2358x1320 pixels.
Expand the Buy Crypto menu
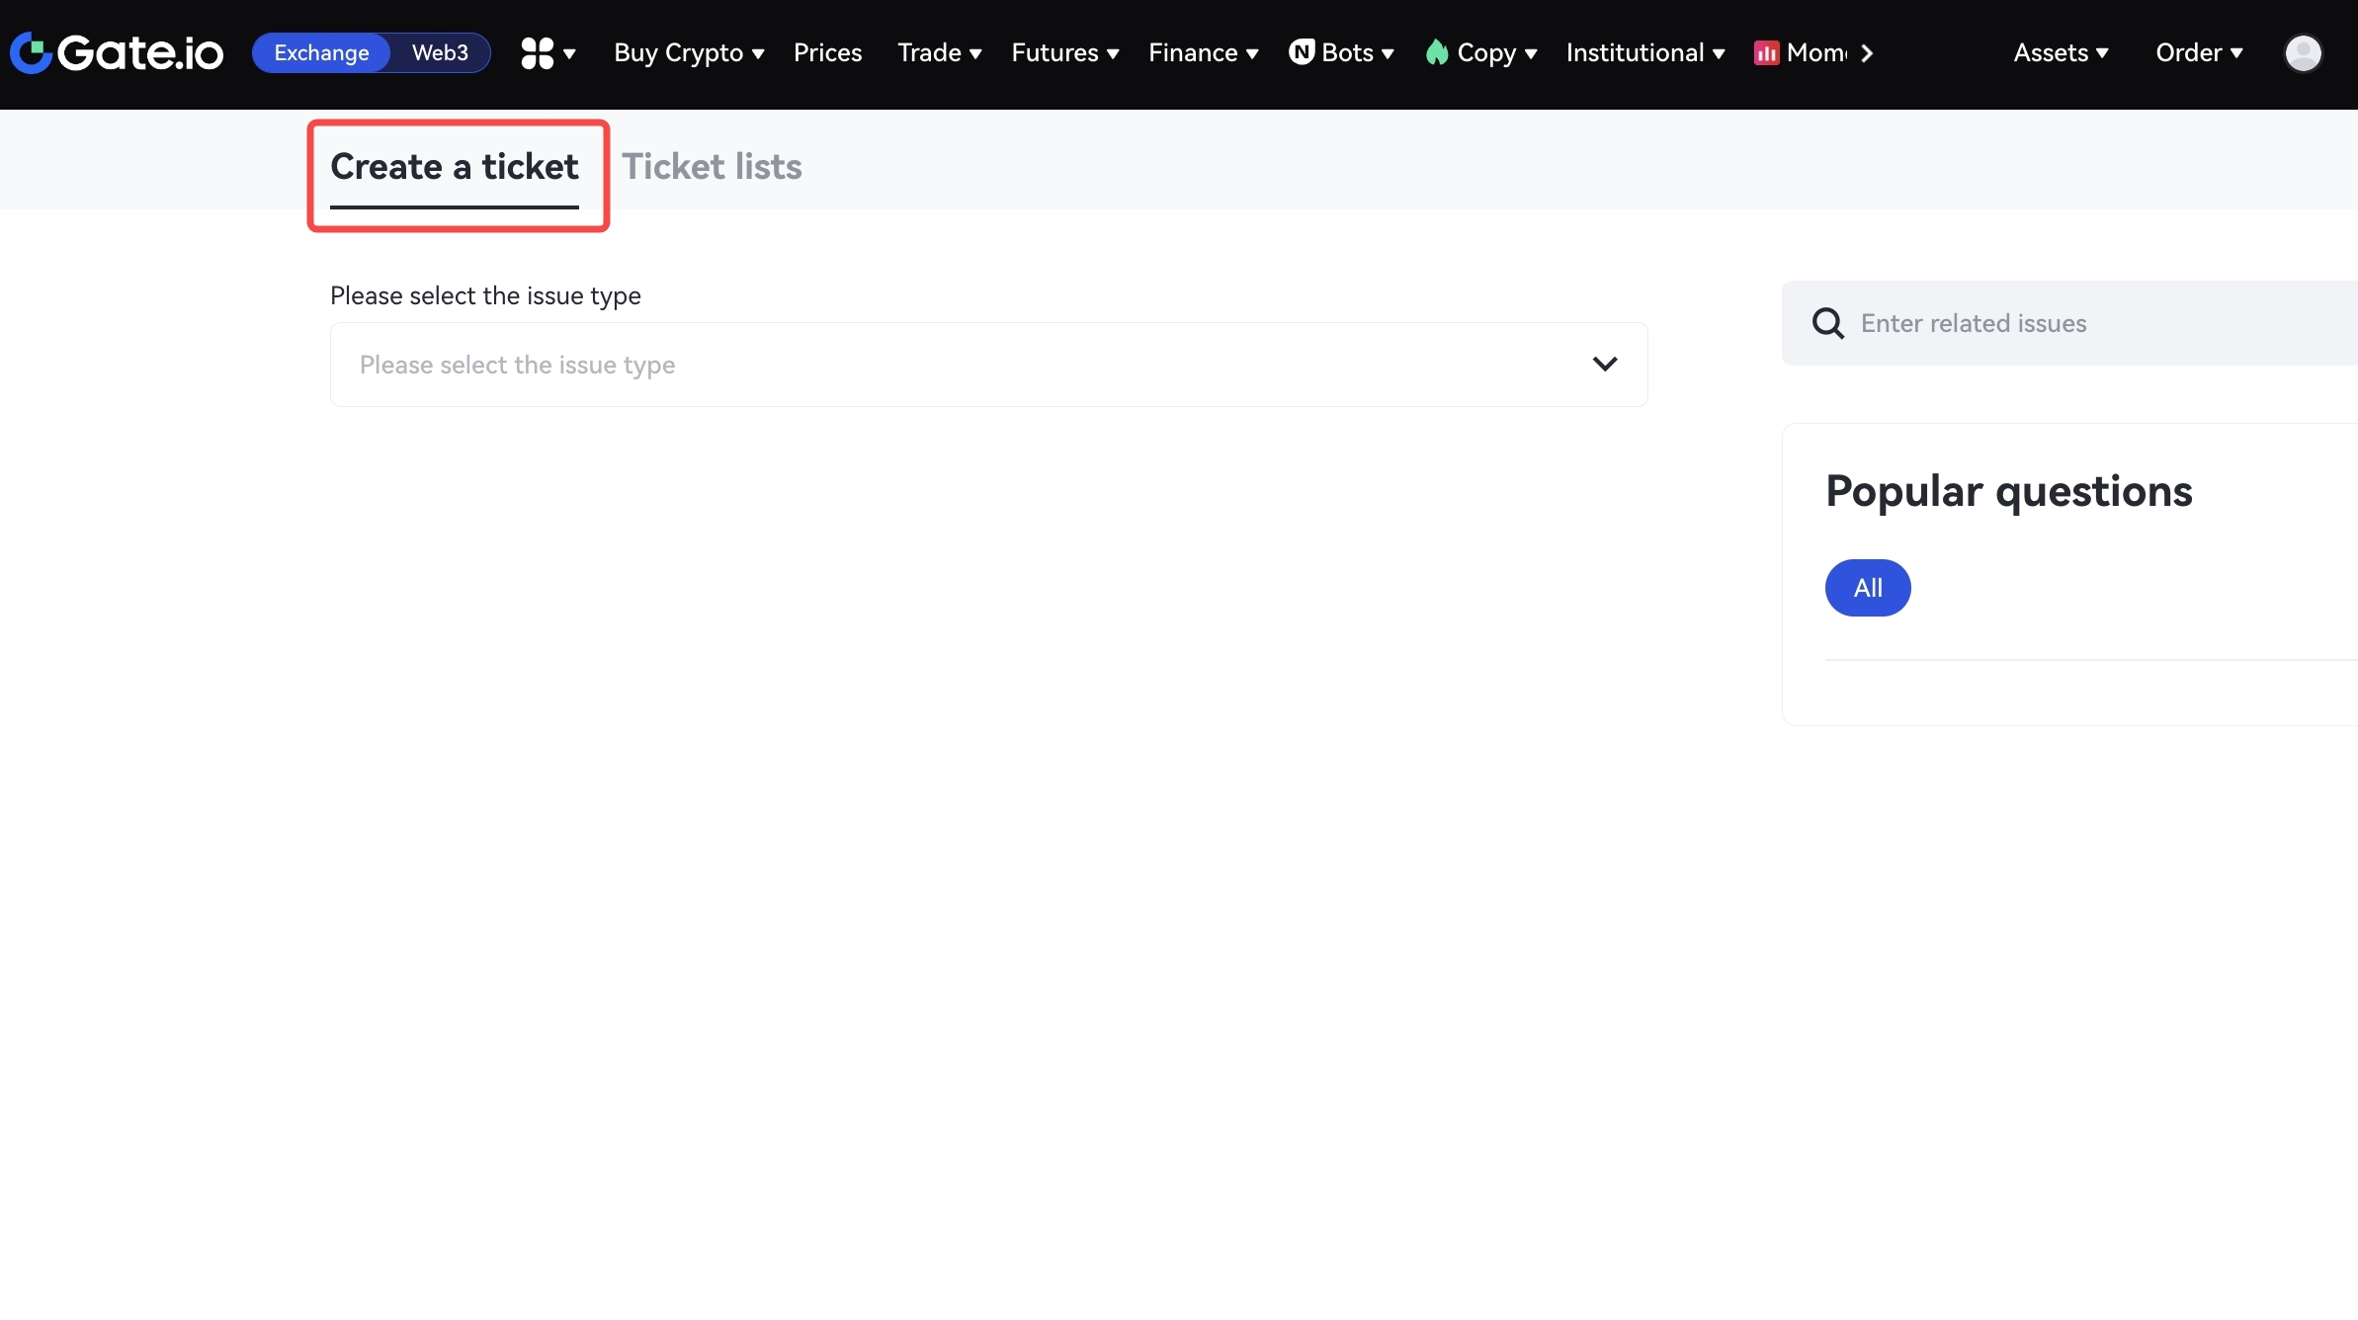(689, 53)
